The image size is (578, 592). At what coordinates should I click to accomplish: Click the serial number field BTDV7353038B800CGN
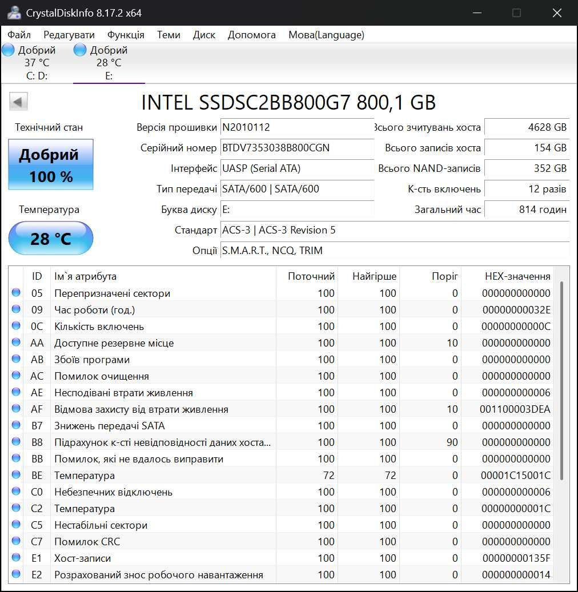[x=297, y=148]
